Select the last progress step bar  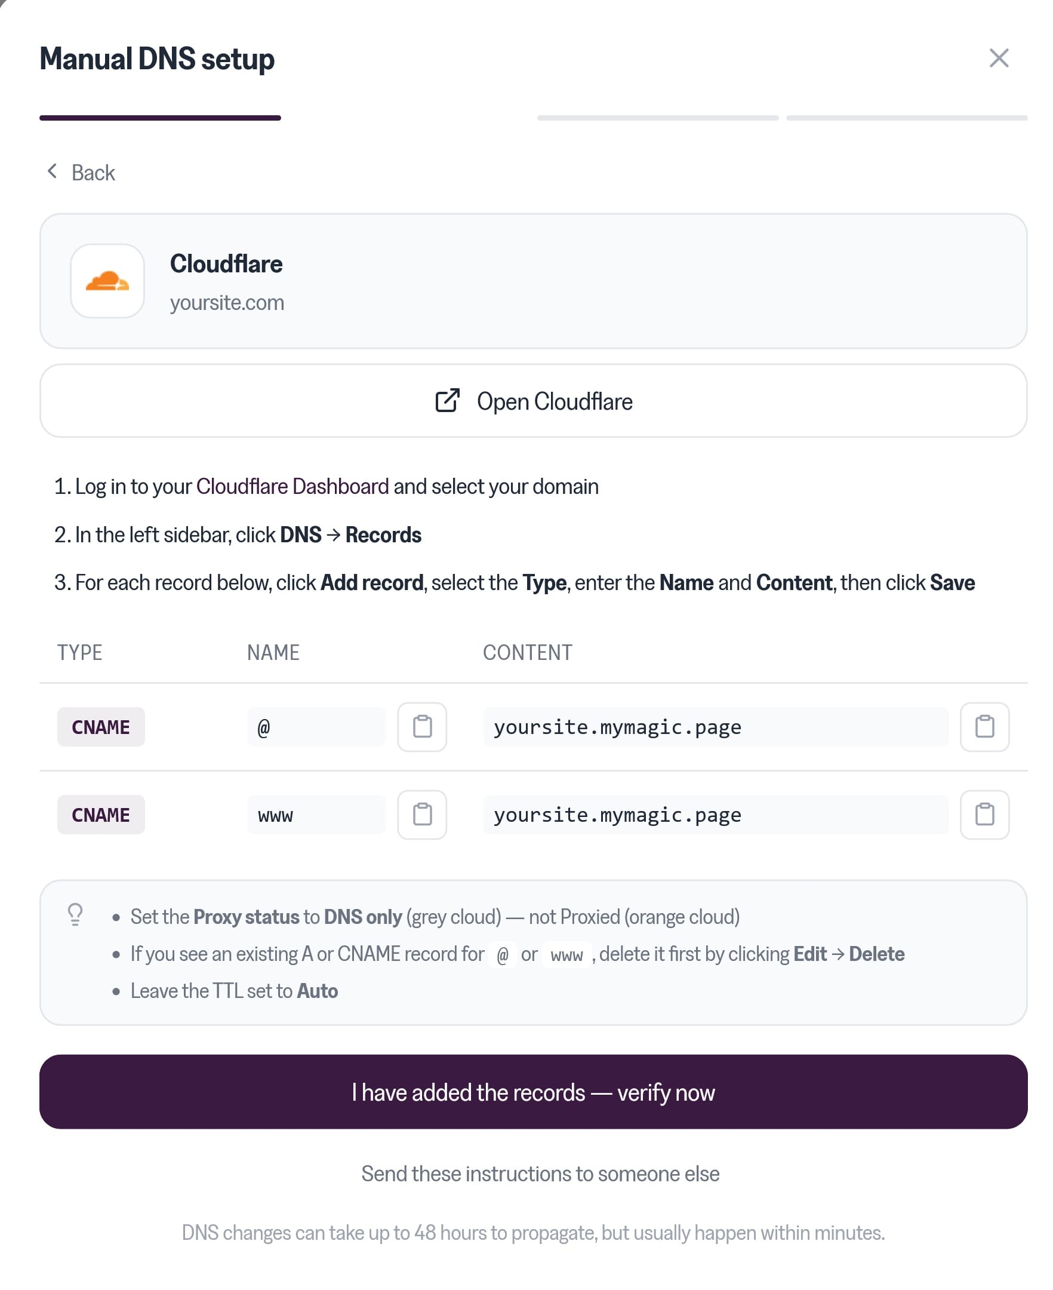[x=907, y=118]
